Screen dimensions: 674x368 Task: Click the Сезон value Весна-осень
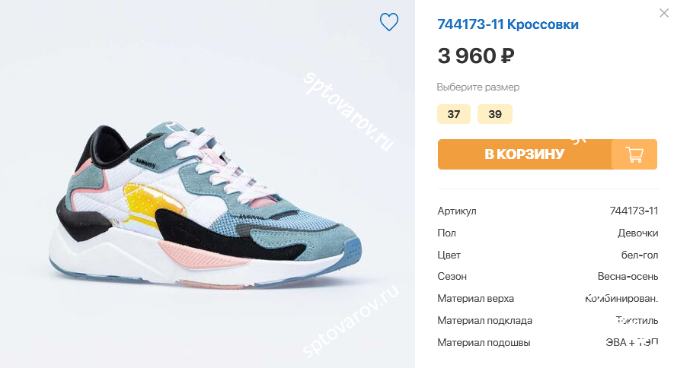[628, 277]
